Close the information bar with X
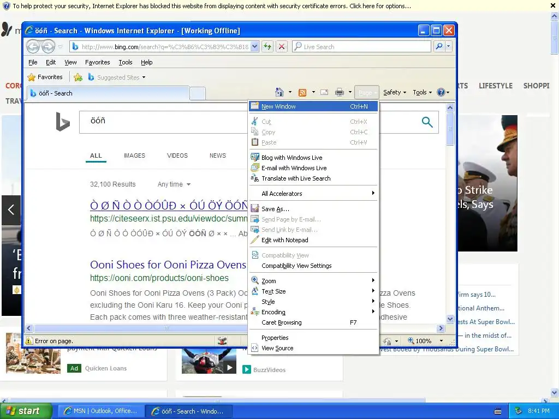 (x=553, y=5)
